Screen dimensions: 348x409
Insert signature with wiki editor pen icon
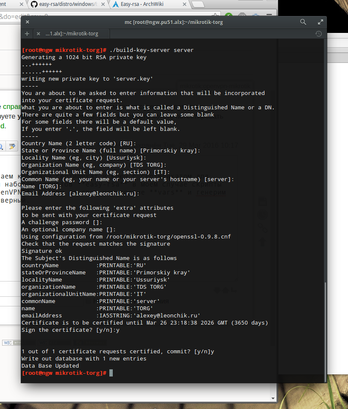pos(12,146)
